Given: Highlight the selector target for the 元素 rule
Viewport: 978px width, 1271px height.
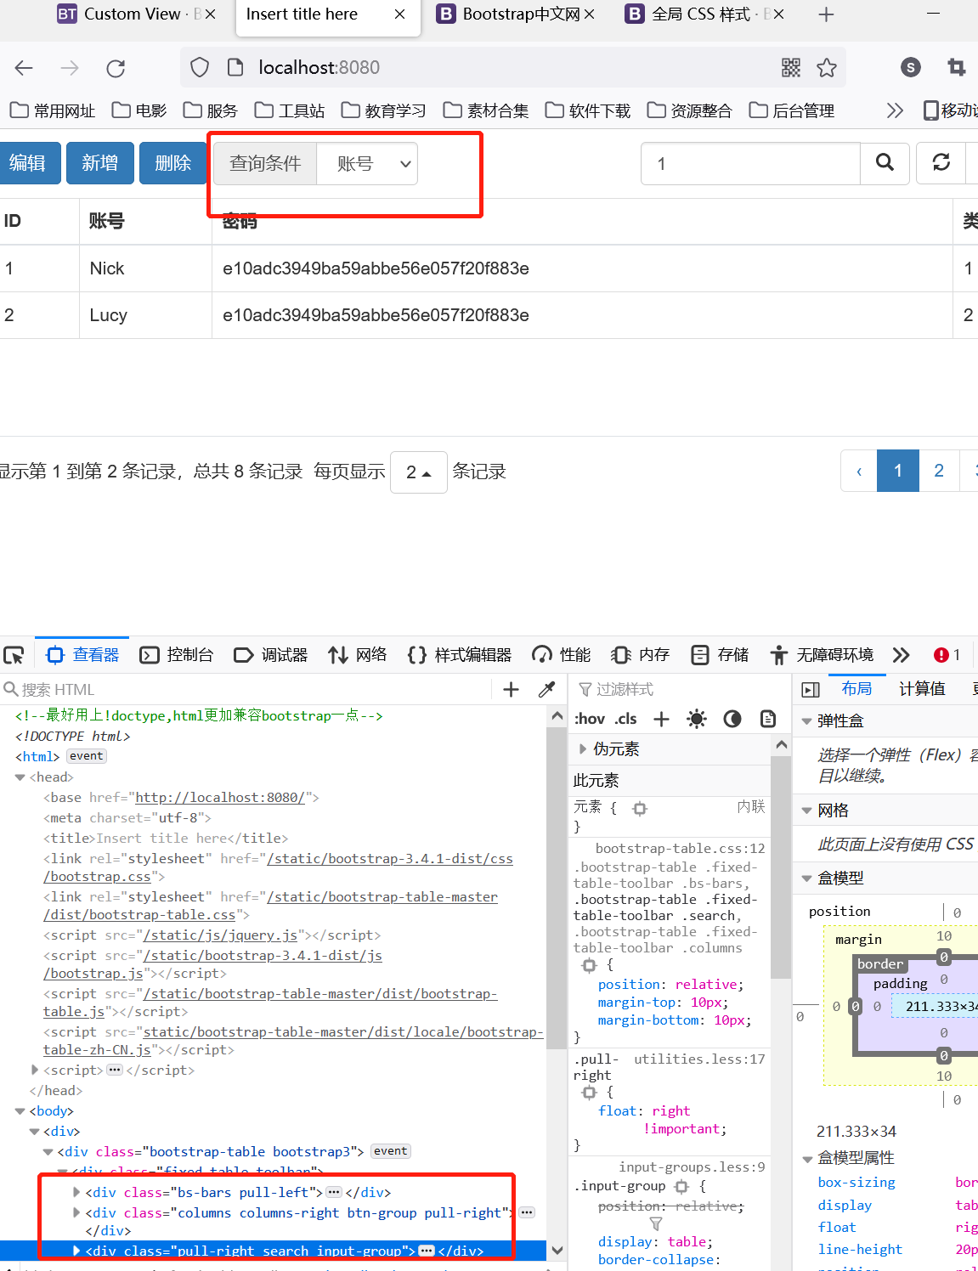Looking at the screenshot, I should (x=640, y=809).
